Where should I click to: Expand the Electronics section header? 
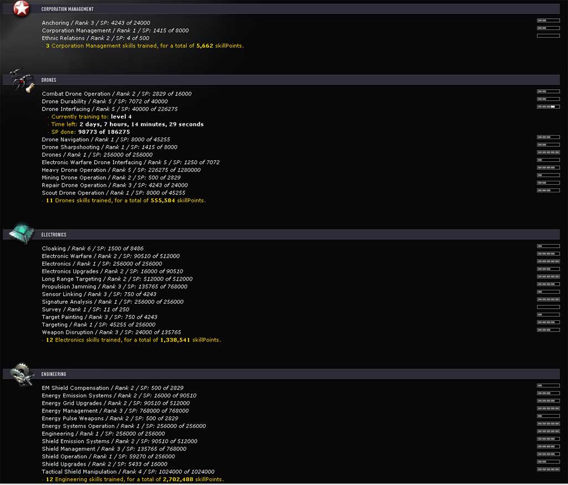click(x=300, y=234)
